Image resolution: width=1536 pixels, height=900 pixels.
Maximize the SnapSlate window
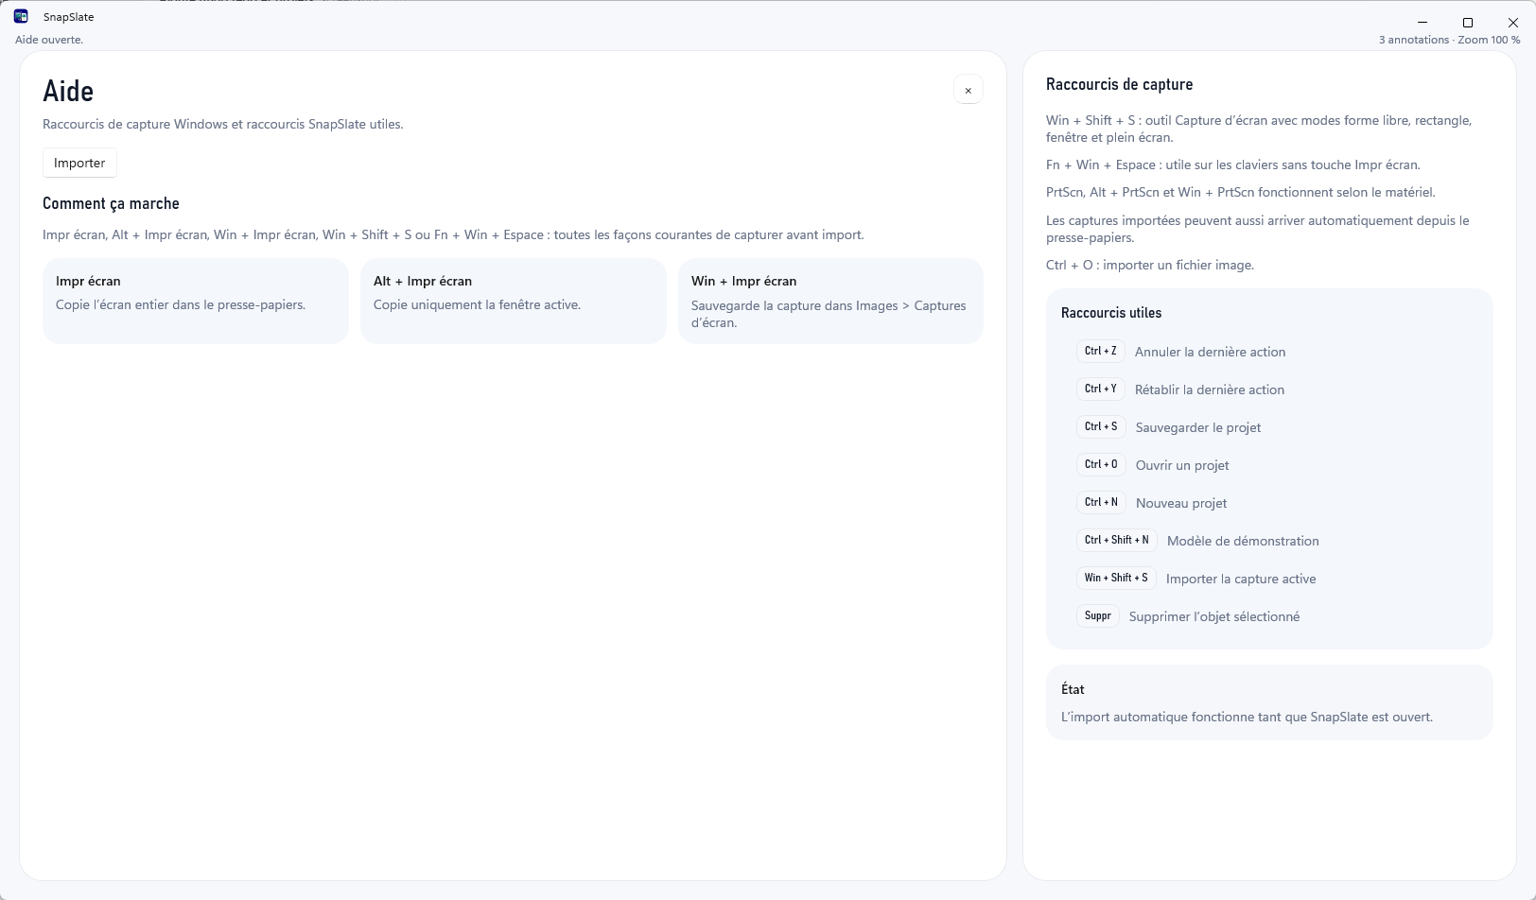pos(1468,22)
